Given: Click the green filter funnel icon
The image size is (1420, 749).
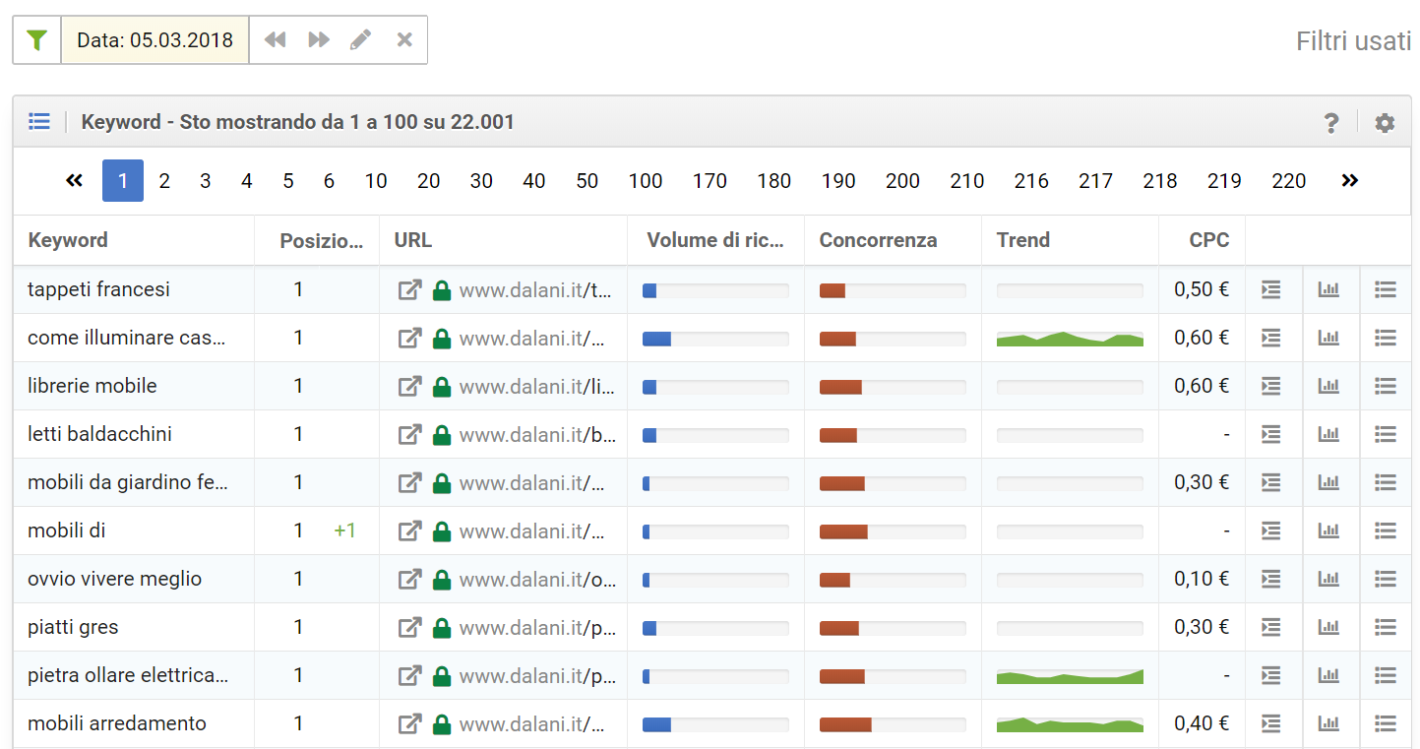Looking at the screenshot, I should [x=36, y=40].
